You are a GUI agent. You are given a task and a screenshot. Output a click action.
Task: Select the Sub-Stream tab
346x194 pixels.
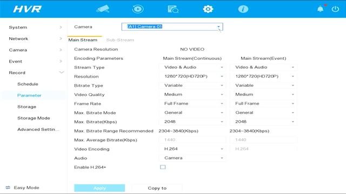tap(120, 40)
